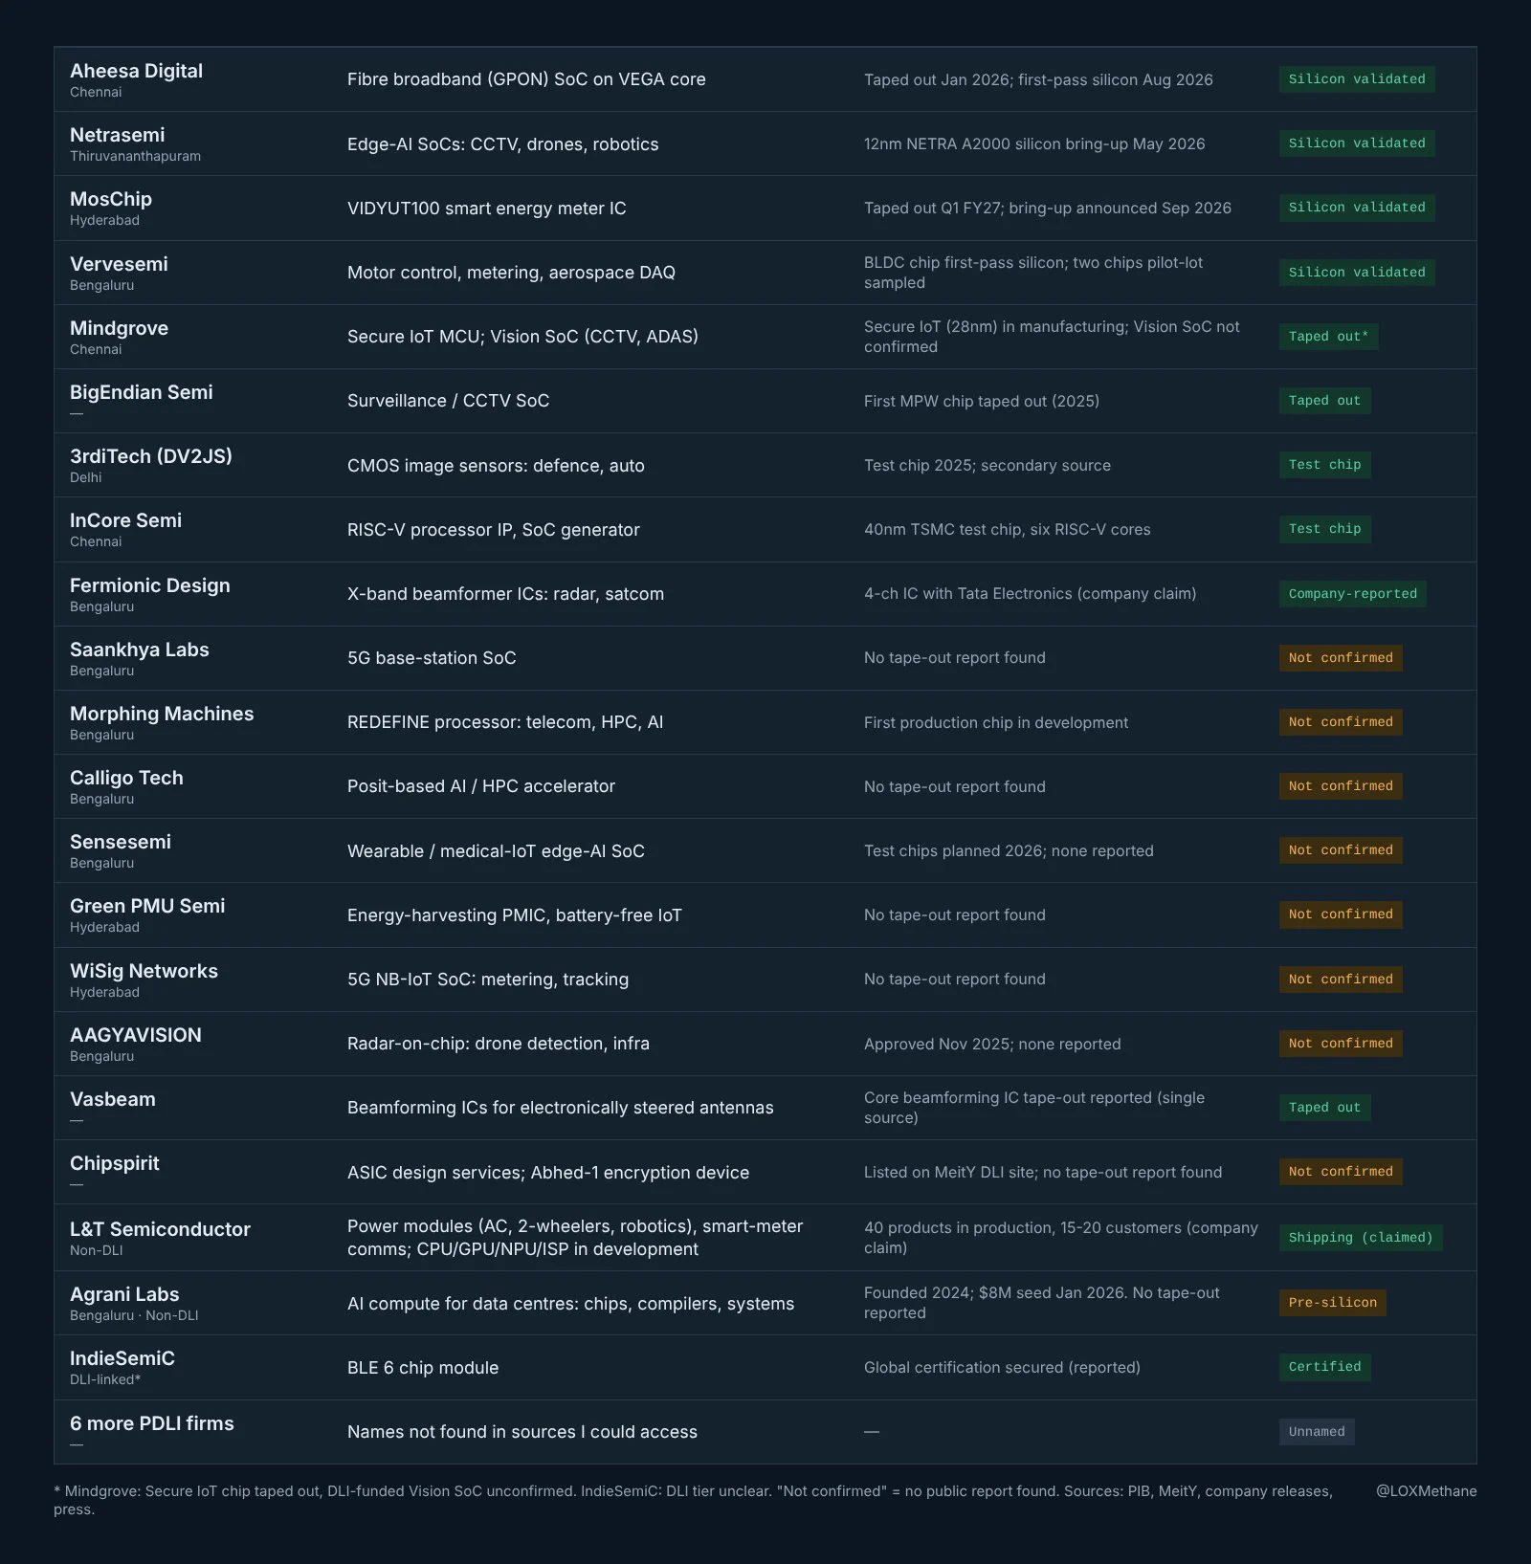Select the VIDYUT100 smart energy meter IC text

[x=486, y=209]
